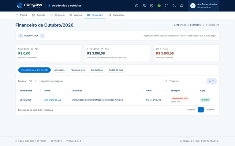
Task: Click the Licença de uso proprietária text
Action: point(200,141)
